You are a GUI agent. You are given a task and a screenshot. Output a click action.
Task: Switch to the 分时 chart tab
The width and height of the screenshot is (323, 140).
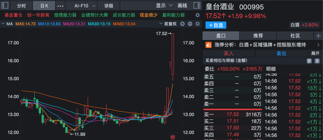coord(22,6)
